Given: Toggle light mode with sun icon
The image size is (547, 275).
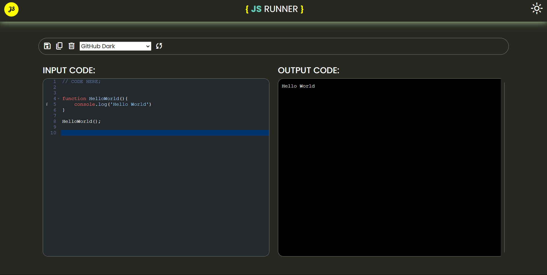Looking at the screenshot, I should (537, 9).
